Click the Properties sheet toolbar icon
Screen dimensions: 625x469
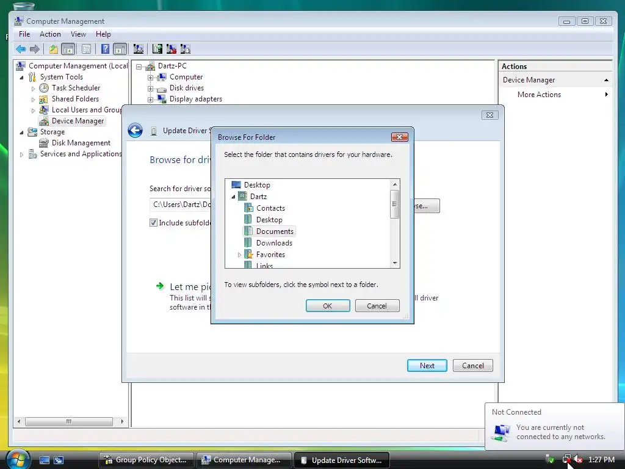click(x=86, y=49)
